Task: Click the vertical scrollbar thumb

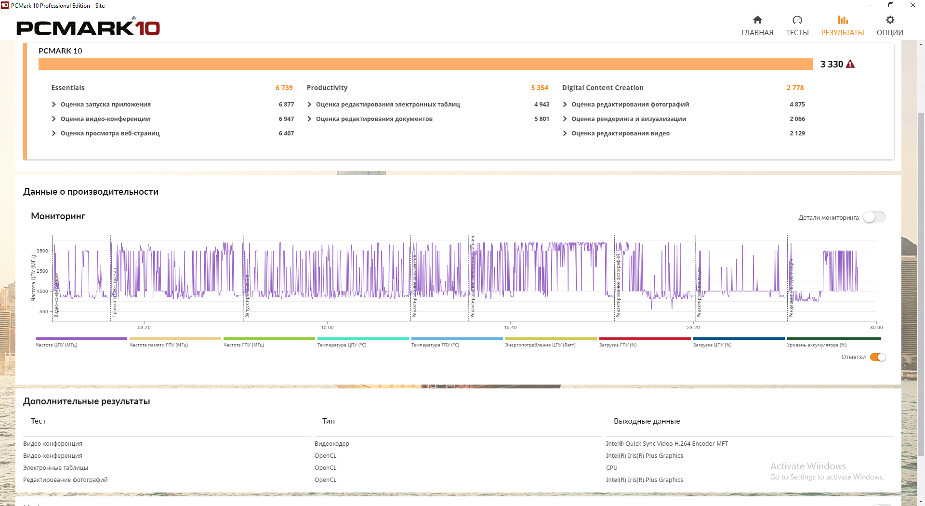Action: tap(921, 284)
